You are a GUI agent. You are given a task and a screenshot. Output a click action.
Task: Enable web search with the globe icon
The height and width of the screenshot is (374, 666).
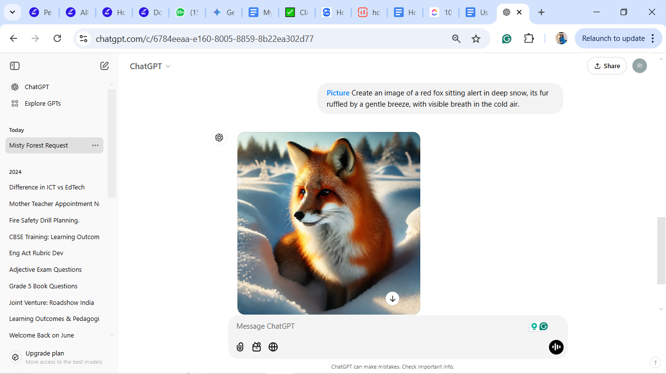tap(273, 347)
